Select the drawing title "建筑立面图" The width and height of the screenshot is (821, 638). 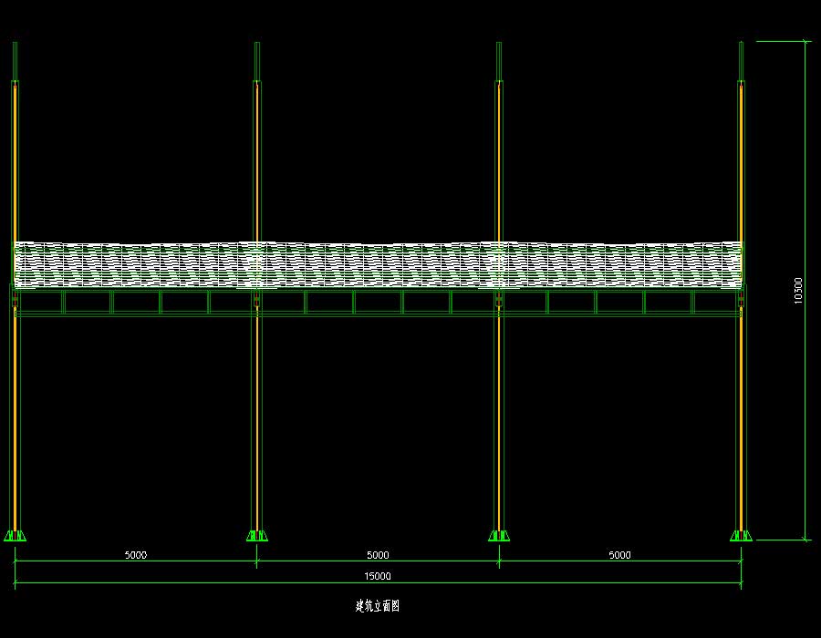378,606
